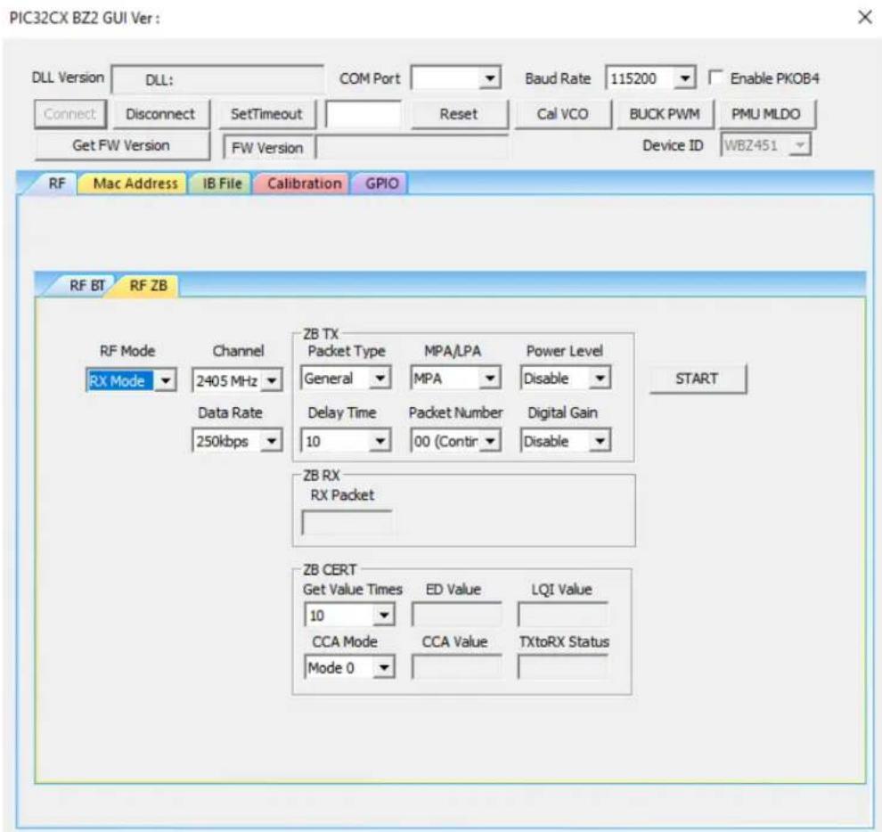Screen dimensions: 882x832
Task: Click the LQI Value field
Action: click(x=562, y=615)
